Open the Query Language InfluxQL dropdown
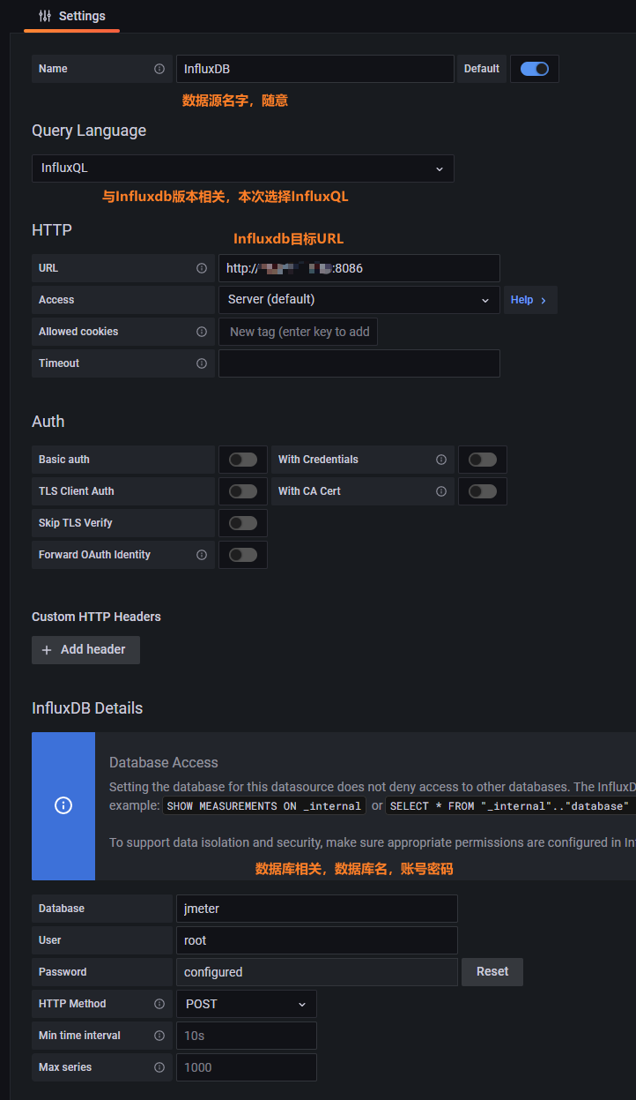Screen dimensions: 636x1100 tap(243, 168)
